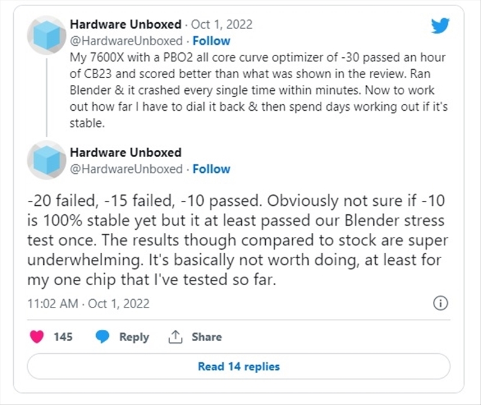Click the @HardwareUnboxed handle in first tweet
The height and width of the screenshot is (405, 481).
[126, 41]
